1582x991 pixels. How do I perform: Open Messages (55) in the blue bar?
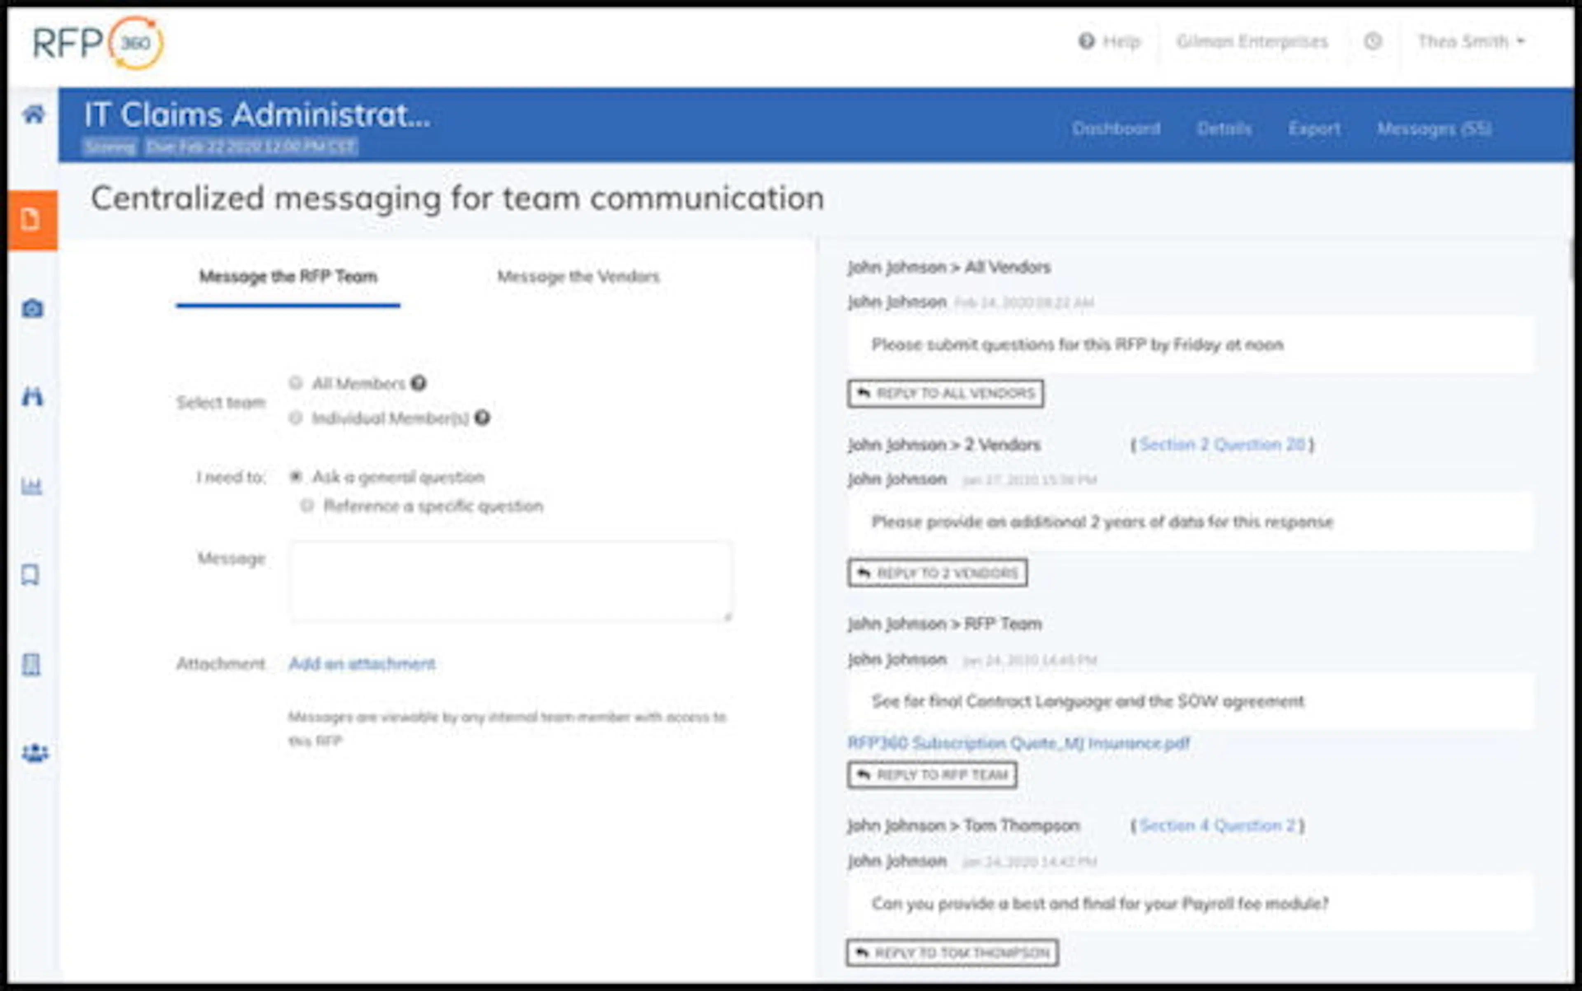[1434, 129]
